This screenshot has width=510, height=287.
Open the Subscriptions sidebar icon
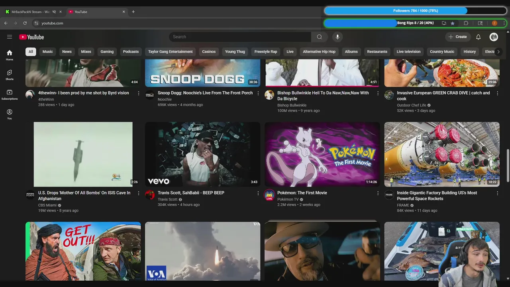(10, 94)
